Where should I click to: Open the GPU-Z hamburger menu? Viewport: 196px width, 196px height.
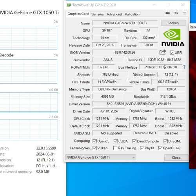coord(184,13)
